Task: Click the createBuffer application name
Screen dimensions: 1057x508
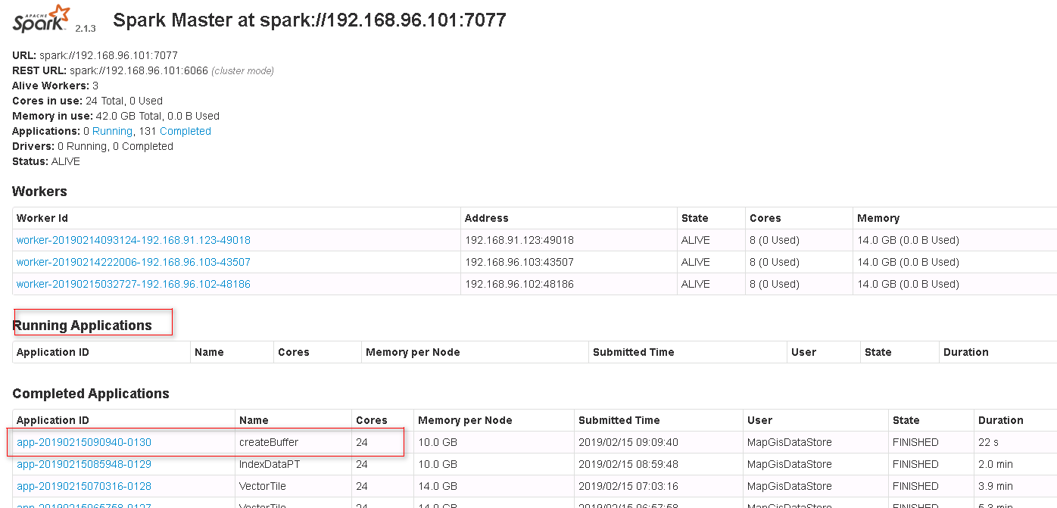Action: [269, 442]
